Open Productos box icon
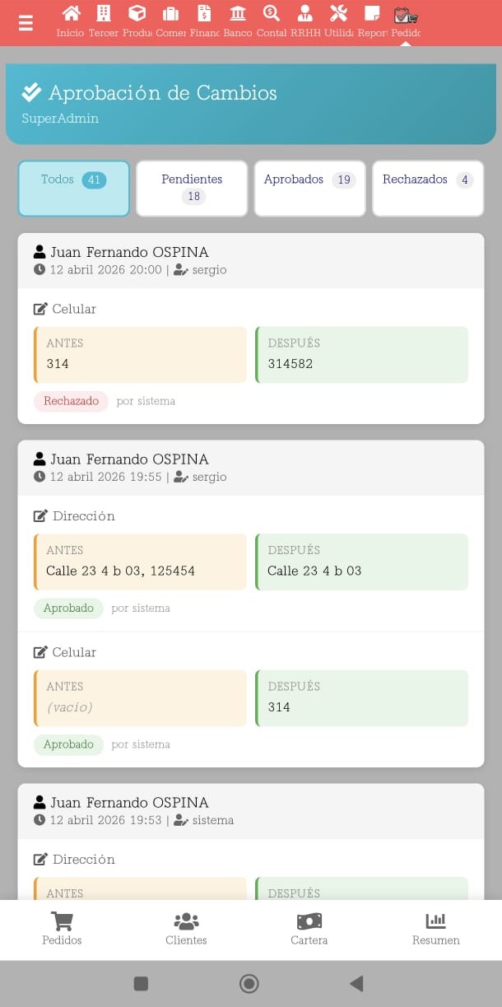 coord(137,14)
